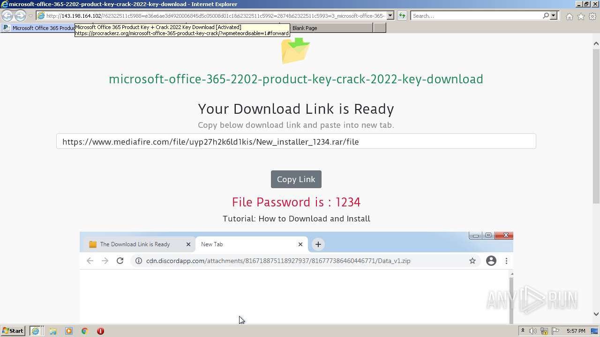Click the Refresh page icon
The image size is (600, 337).
(x=402, y=16)
